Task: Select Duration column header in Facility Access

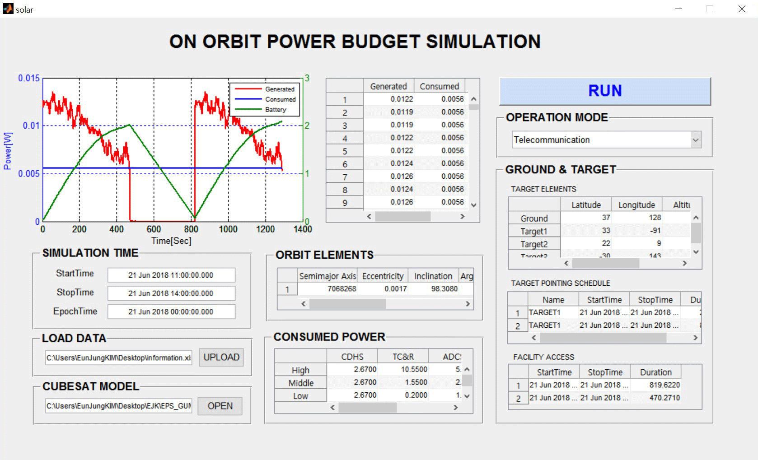Action: coord(655,372)
